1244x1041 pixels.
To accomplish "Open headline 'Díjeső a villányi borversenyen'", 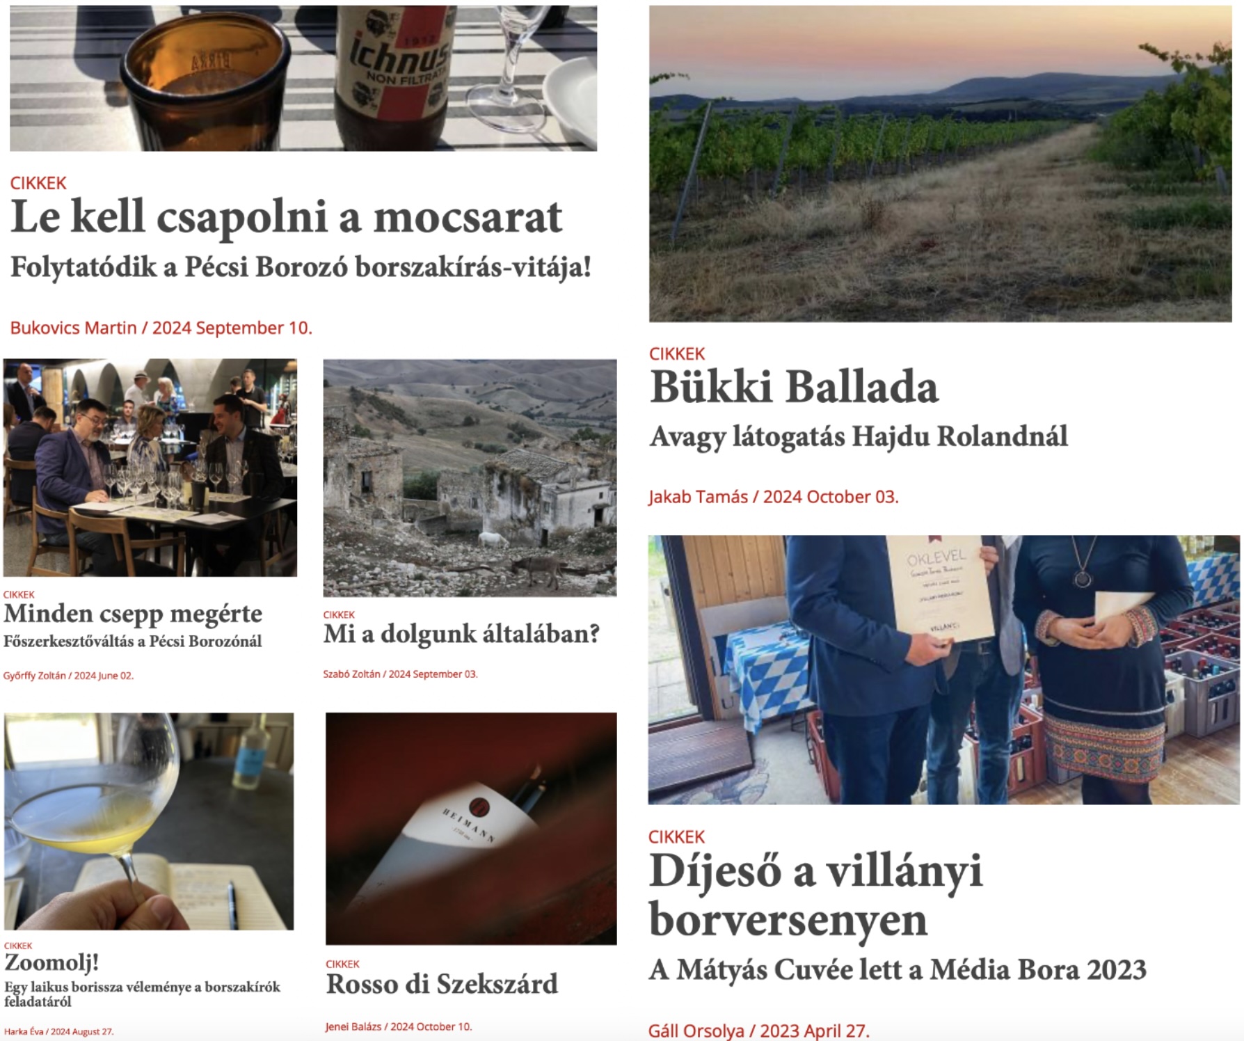I will click(815, 895).
